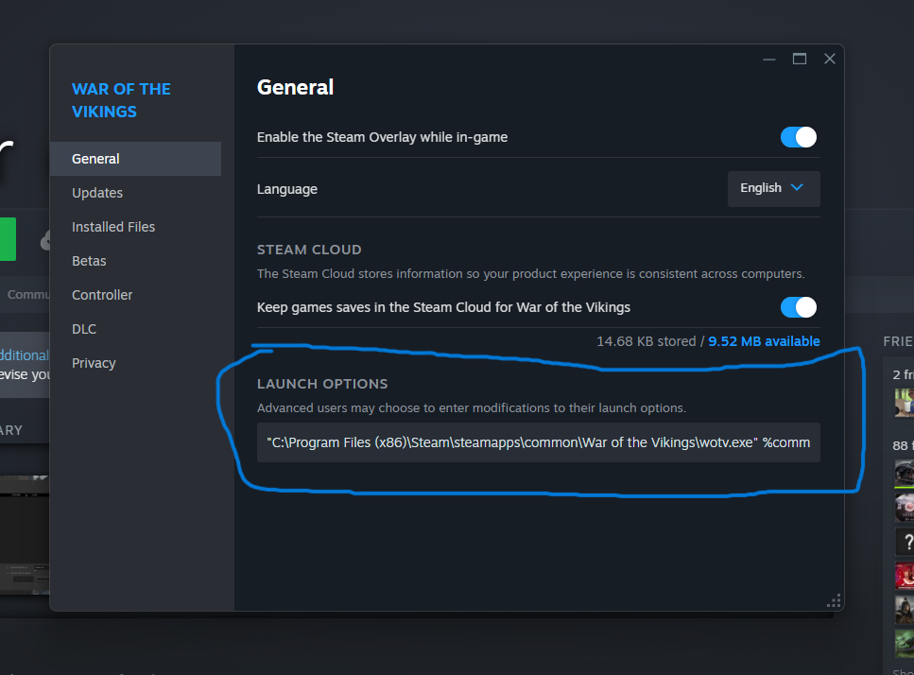Select the friend avatar under '2 friends'
914x675 pixels.
[x=905, y=403]
